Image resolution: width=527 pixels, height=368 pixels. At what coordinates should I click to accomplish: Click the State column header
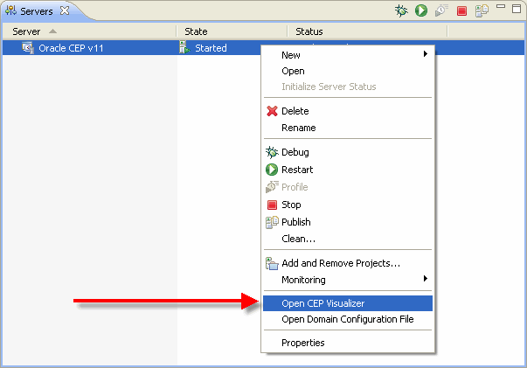232,31
